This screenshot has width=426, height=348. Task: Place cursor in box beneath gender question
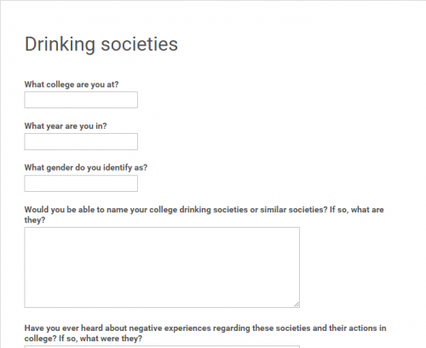pos(81,183)
